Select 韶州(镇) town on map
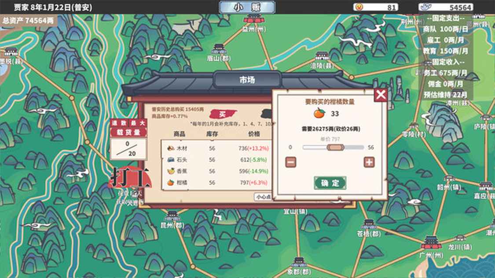 point(449,183)
